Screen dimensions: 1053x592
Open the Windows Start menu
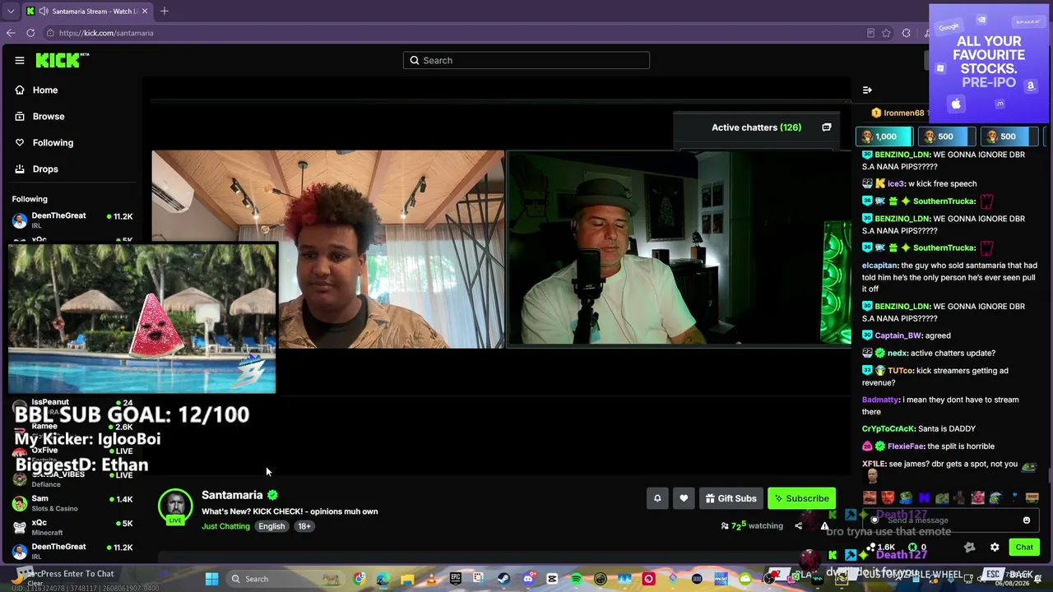tap(212, 579)
